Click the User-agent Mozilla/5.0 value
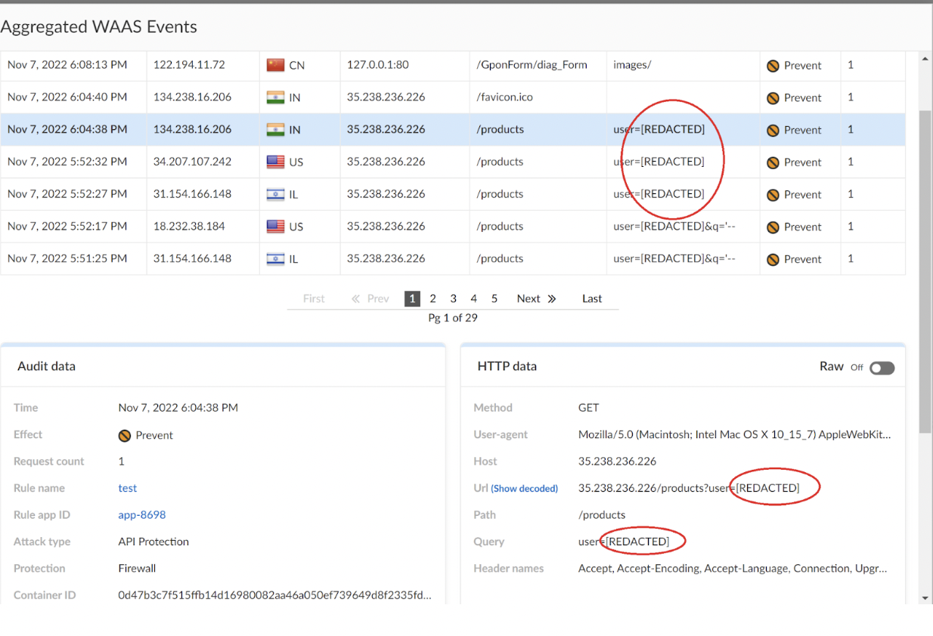The height and width of the screenshot is (636, 933). click(x=735, y=434)
